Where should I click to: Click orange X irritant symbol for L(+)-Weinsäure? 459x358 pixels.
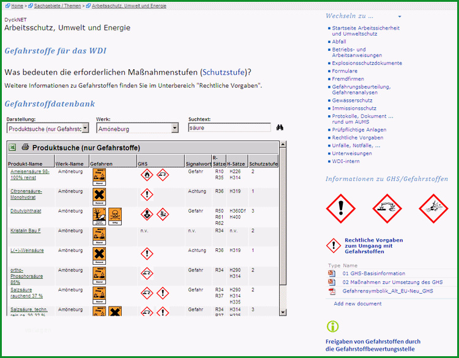[x=99, y=256]
